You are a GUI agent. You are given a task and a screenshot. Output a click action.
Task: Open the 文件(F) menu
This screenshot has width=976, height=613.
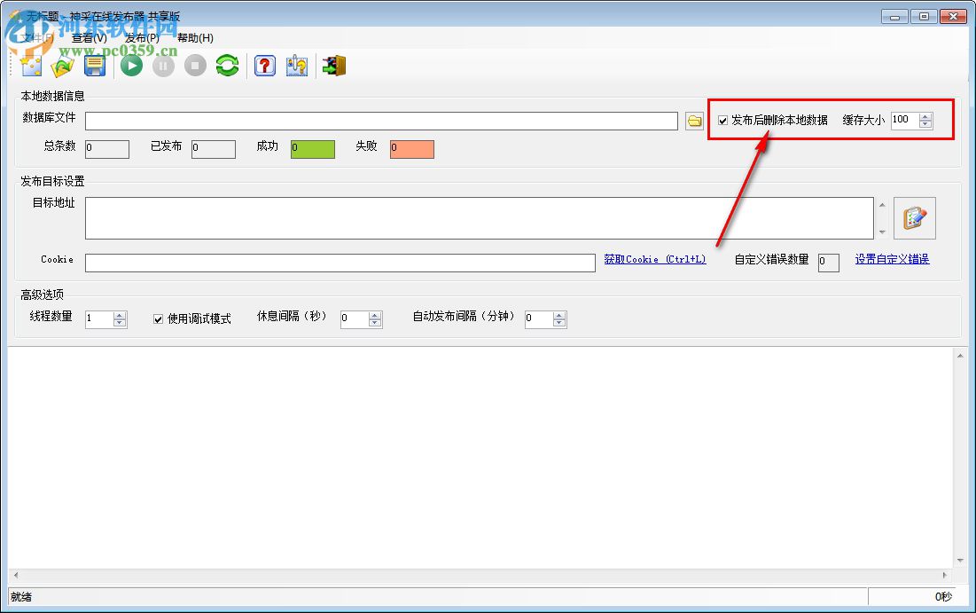point(37,38)
